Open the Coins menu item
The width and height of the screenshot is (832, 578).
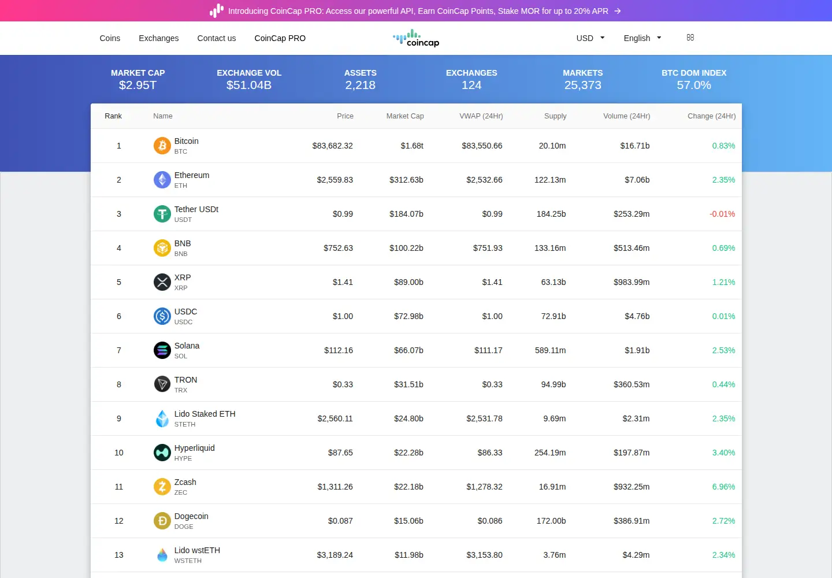click(110, 38)
